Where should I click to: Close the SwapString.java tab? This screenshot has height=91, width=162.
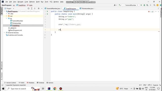point(77,8)
